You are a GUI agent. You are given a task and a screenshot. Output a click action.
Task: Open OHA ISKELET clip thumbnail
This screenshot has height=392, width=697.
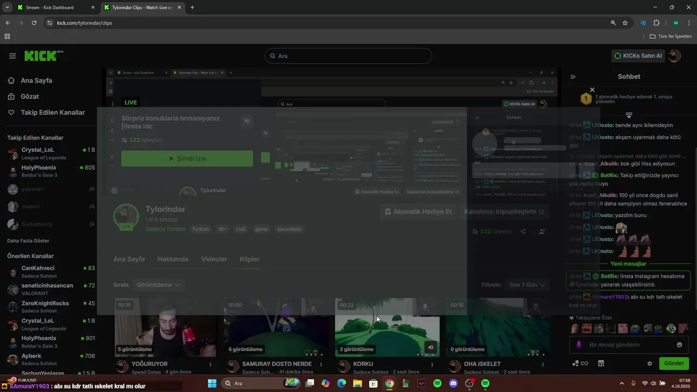click(x=498, y=327)
